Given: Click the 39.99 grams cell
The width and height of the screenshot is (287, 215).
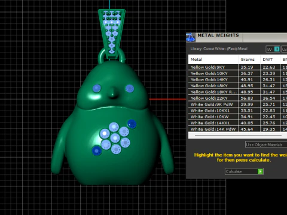Looking at the screenshot, I should [x=249, y=105].
